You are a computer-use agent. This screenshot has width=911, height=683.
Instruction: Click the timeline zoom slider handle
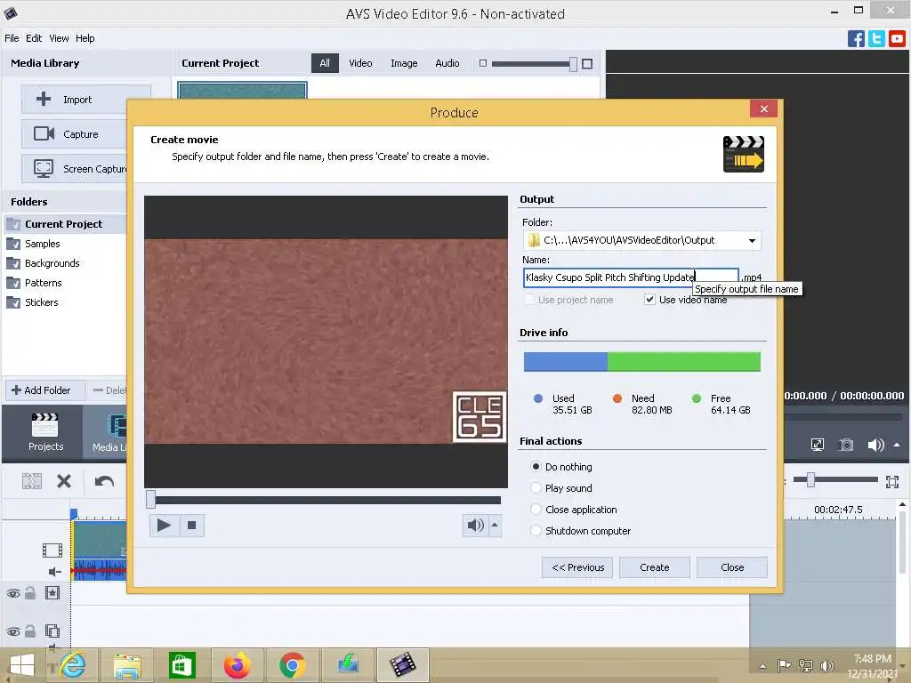(810, 479)
